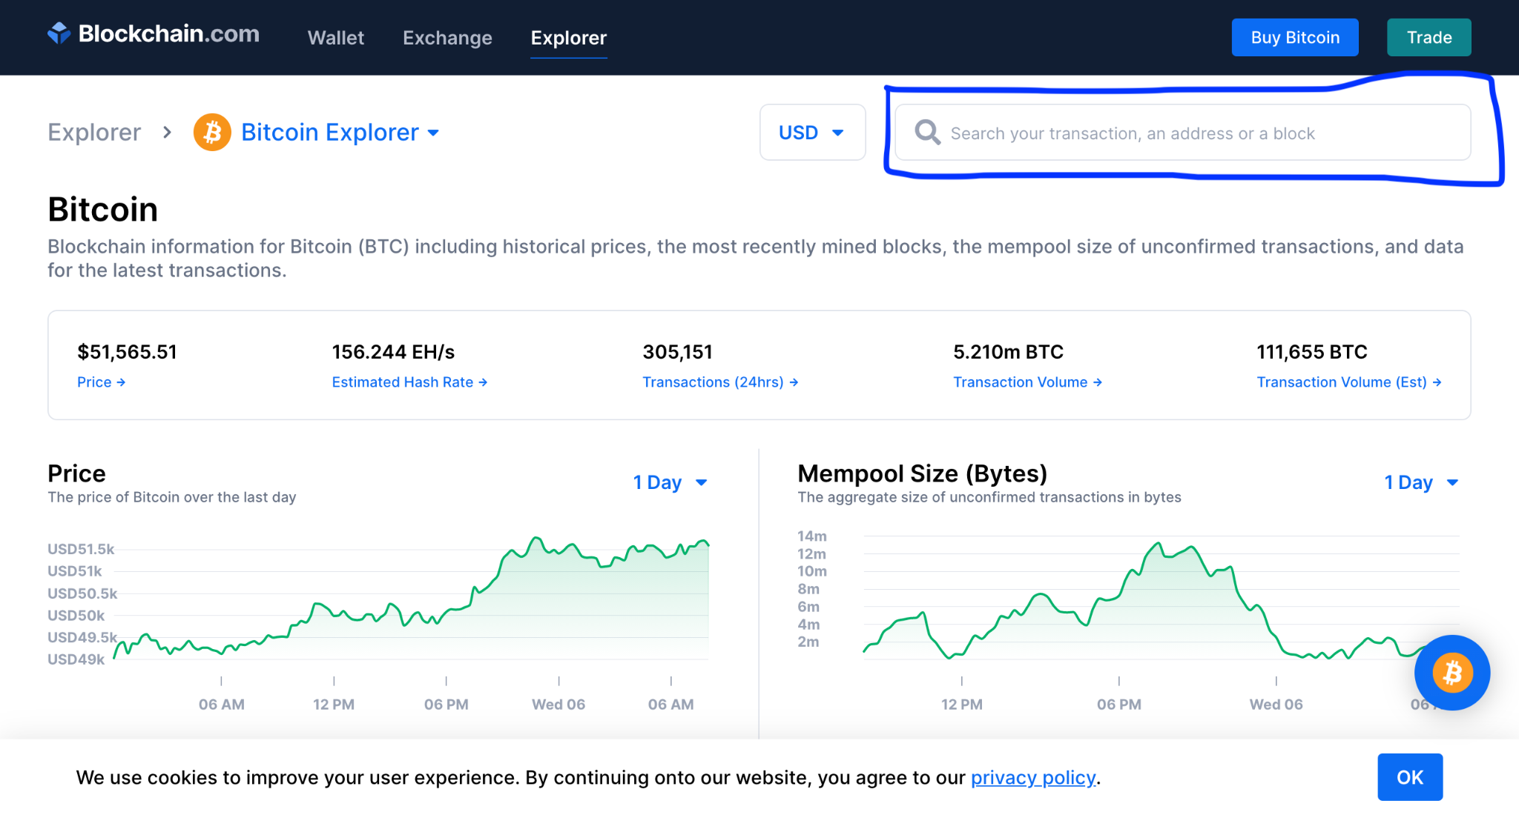Click 12 PM label on the Mempool chart
Screen dimensions: 1519x815
tap(962, 705)
